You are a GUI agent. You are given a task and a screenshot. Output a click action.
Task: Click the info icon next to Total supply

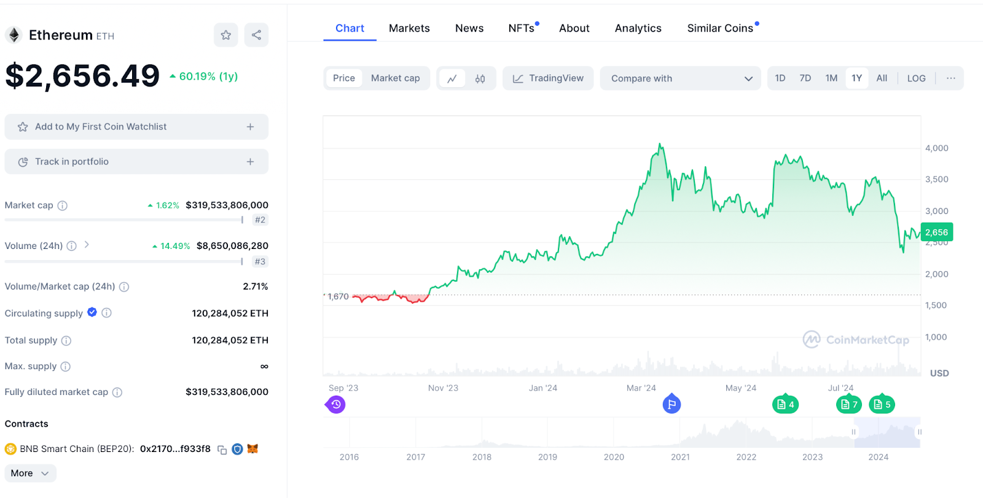pos(66,340)
